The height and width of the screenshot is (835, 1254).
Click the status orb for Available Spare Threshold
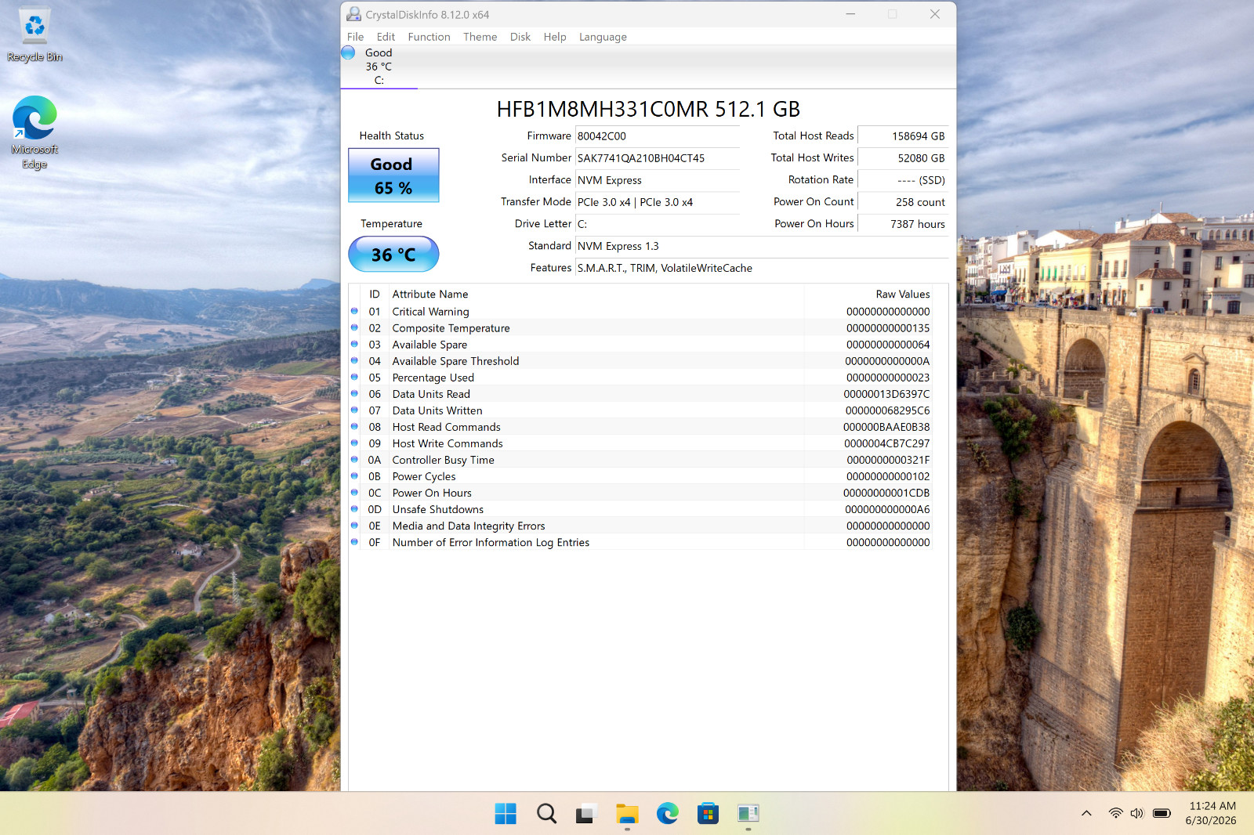354,360
